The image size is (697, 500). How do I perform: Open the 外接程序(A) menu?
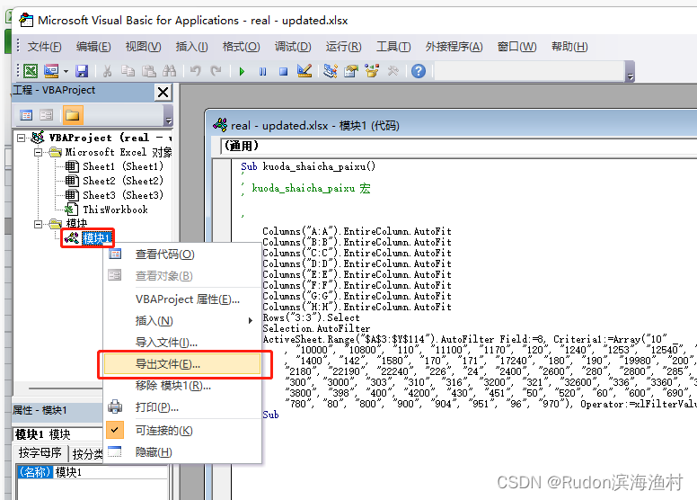click(x=454, y=46)
